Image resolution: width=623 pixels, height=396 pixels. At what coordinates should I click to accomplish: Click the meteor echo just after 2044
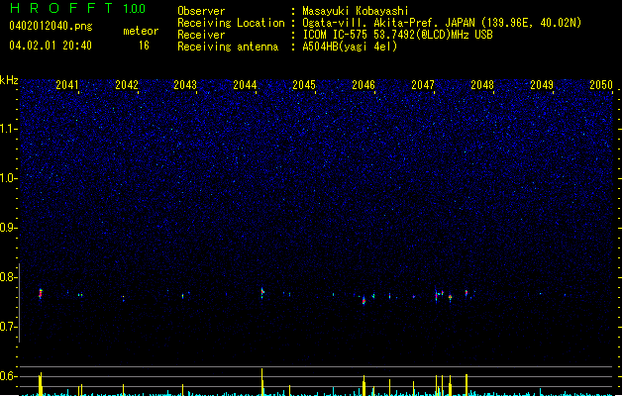[262, 293]
